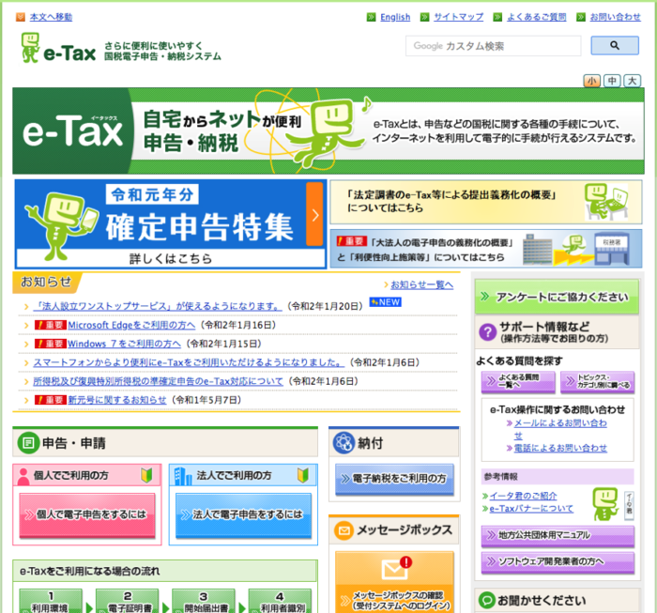Click 重要 badge beside 新元号 notice

point(50,400)
